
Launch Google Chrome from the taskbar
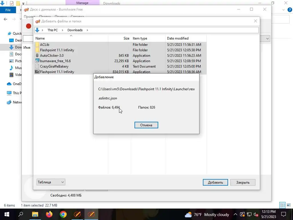click(63, 214)
